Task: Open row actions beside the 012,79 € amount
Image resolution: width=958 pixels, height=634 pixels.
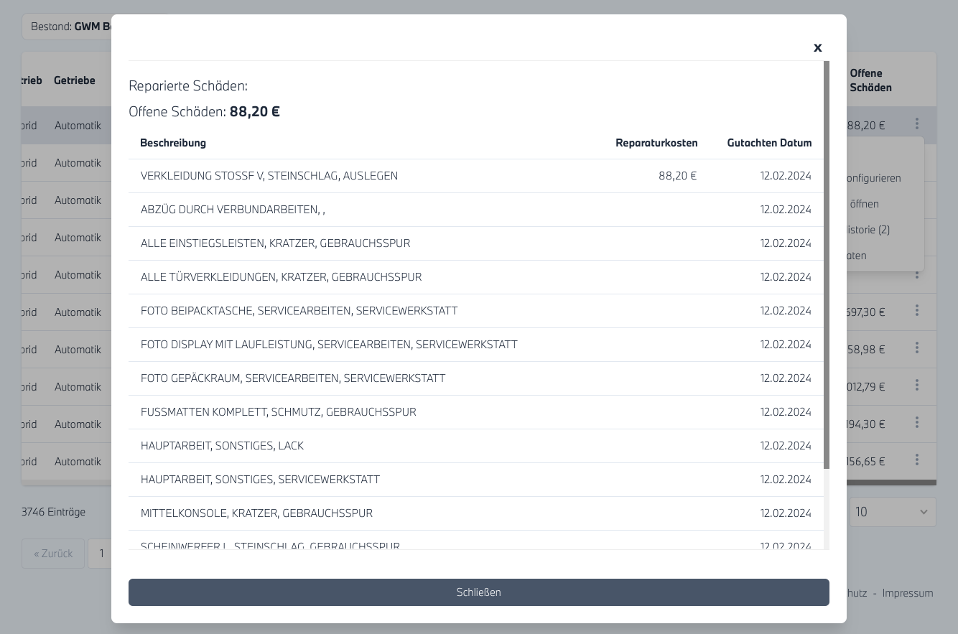Action: (x=916, y=386)
